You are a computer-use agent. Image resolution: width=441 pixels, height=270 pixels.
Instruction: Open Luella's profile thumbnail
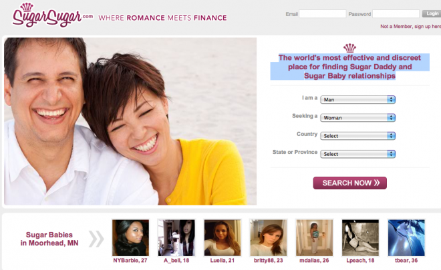(x=223, y=238)
